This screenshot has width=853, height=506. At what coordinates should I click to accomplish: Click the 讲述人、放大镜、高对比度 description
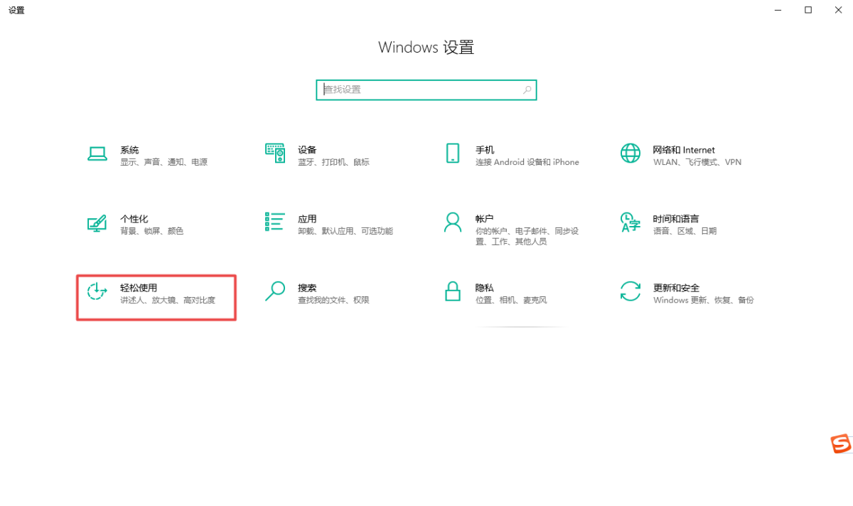point(168,300)
